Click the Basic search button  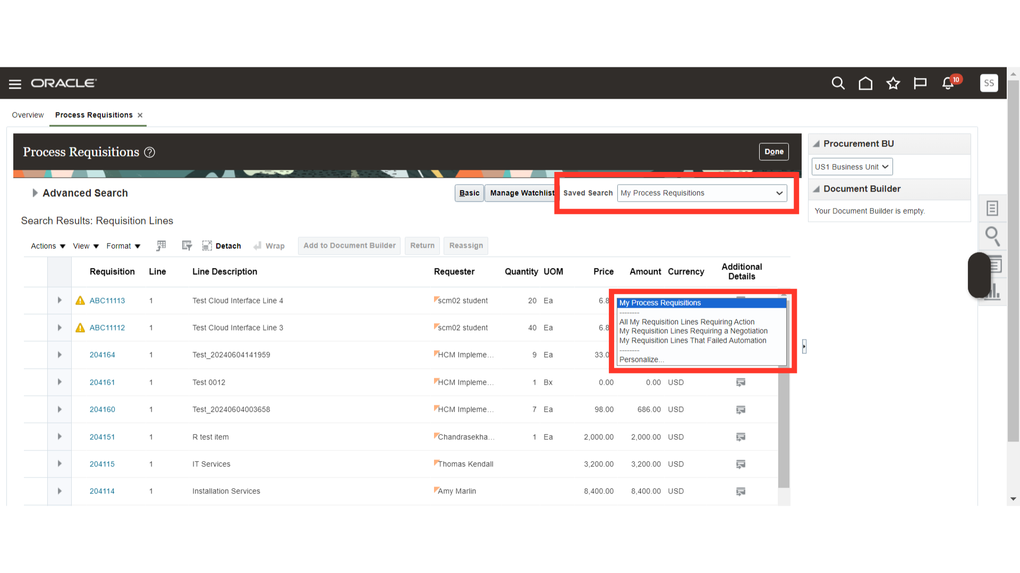click(x=469, y=193)
